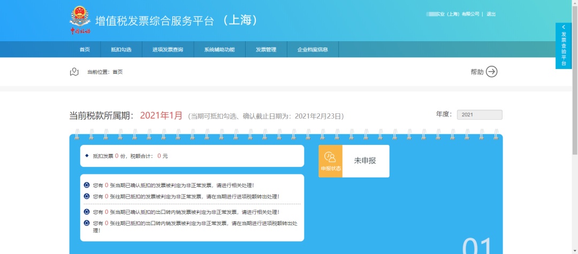Click the 退出 logout link
This screenshot has width=578, height=254.
pos(491,14)
